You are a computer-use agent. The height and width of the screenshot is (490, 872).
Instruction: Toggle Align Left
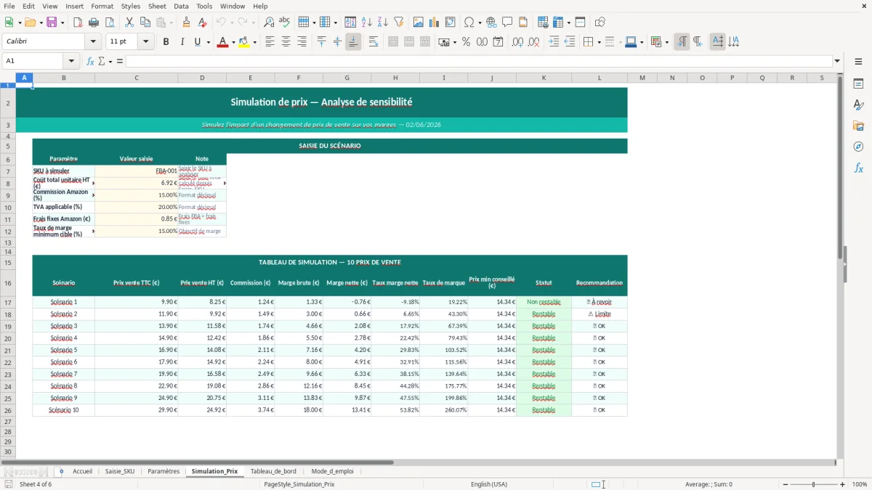click(270, 42)
